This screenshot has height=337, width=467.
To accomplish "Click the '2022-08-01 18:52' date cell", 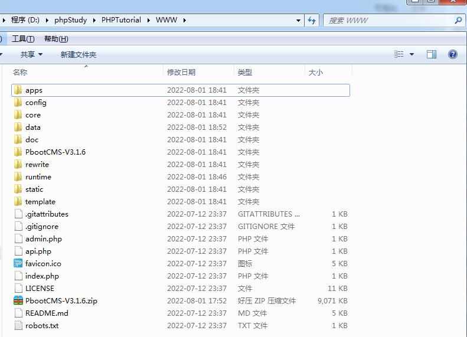I will 197,127.
